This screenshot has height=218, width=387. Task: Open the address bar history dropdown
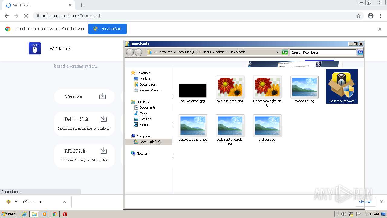point(277,52)
